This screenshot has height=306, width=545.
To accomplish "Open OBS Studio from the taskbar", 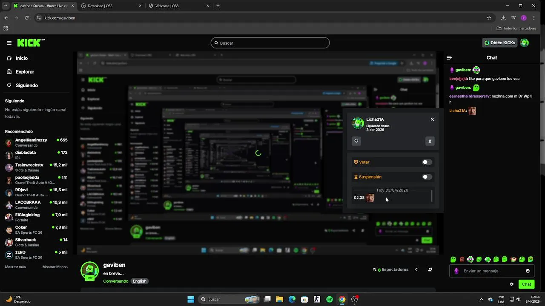I will coord(355,299).
